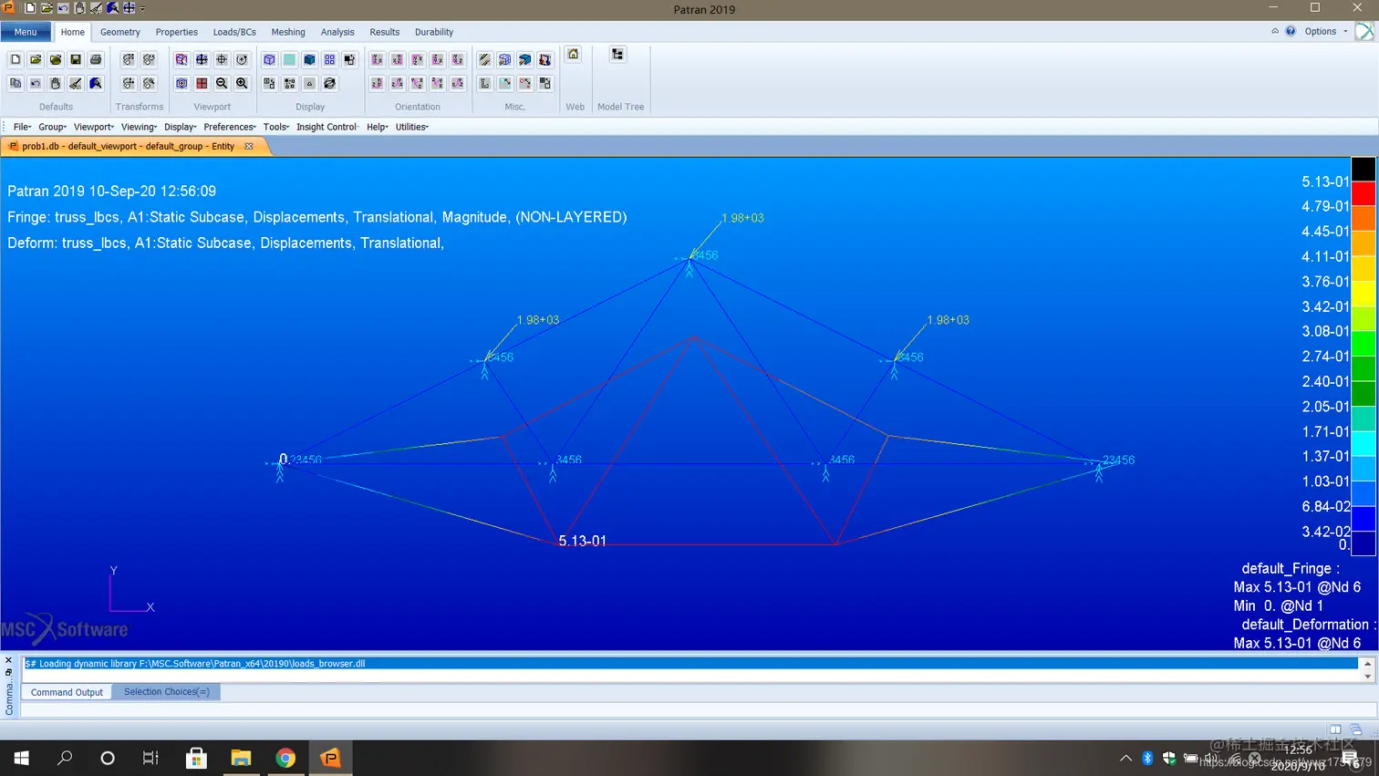Open the Insight Control menu

[x=327, y=127]
